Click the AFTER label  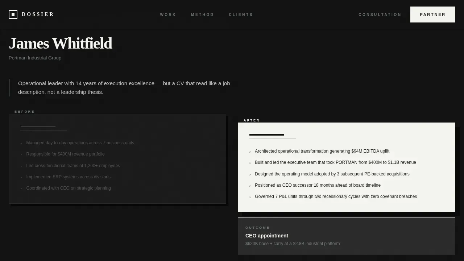(252, 120)
